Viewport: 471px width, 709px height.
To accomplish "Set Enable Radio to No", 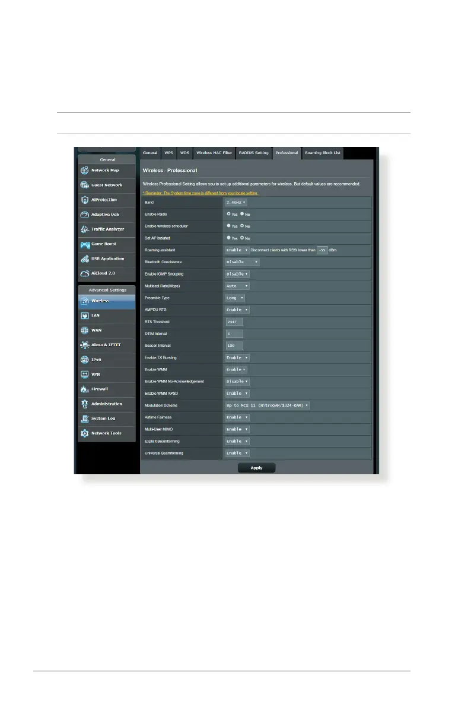I will (242, 214).
